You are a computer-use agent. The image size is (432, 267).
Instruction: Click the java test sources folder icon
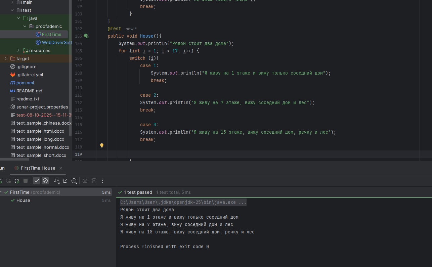26,18
